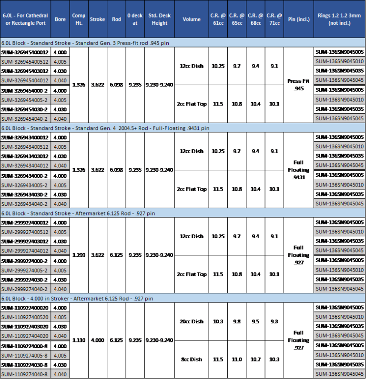Viewport: 366px width, 379px height.
Task: Select the Comp Ht. column header
Action: point(79,19)
